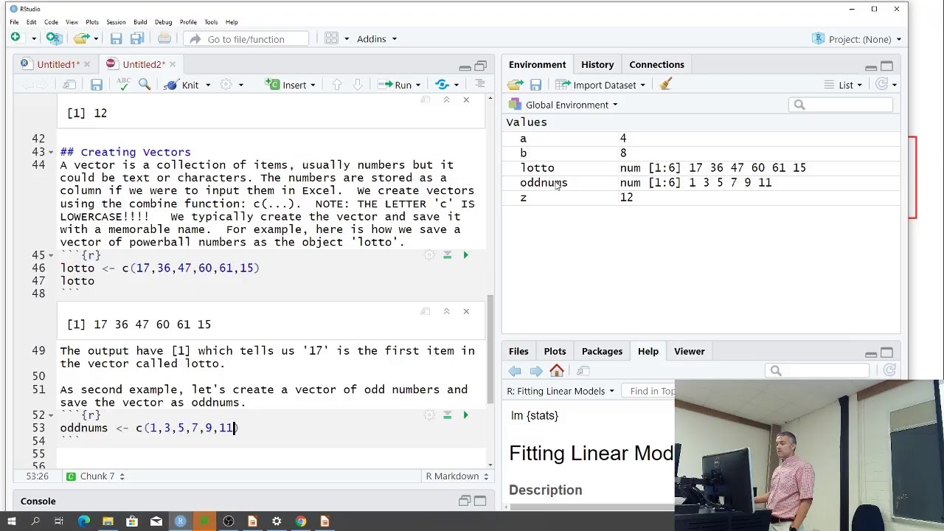Clear environment objects with broom icon
Viewport: 944px width, 531px height.
tap(665, 84)
